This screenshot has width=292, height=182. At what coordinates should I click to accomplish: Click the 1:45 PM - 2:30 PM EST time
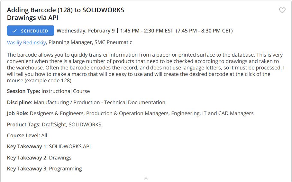pos(147,31)
